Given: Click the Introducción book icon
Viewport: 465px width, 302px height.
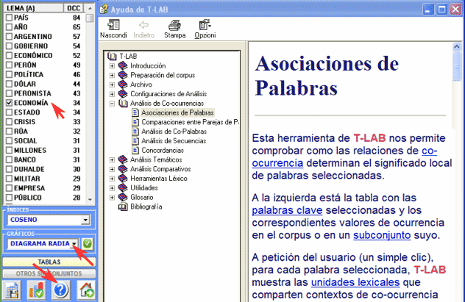Looking at the screenshot, I should pos(123,65).
